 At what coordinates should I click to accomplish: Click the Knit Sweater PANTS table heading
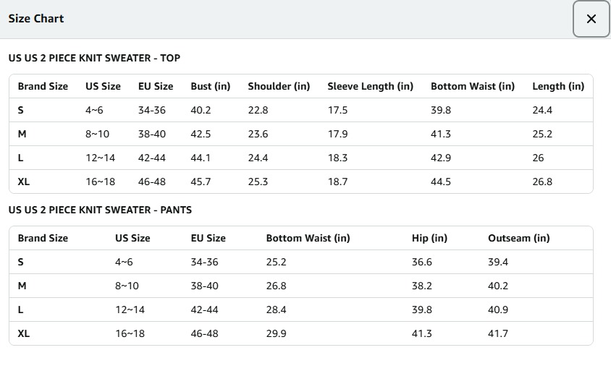tap(100, 210)
